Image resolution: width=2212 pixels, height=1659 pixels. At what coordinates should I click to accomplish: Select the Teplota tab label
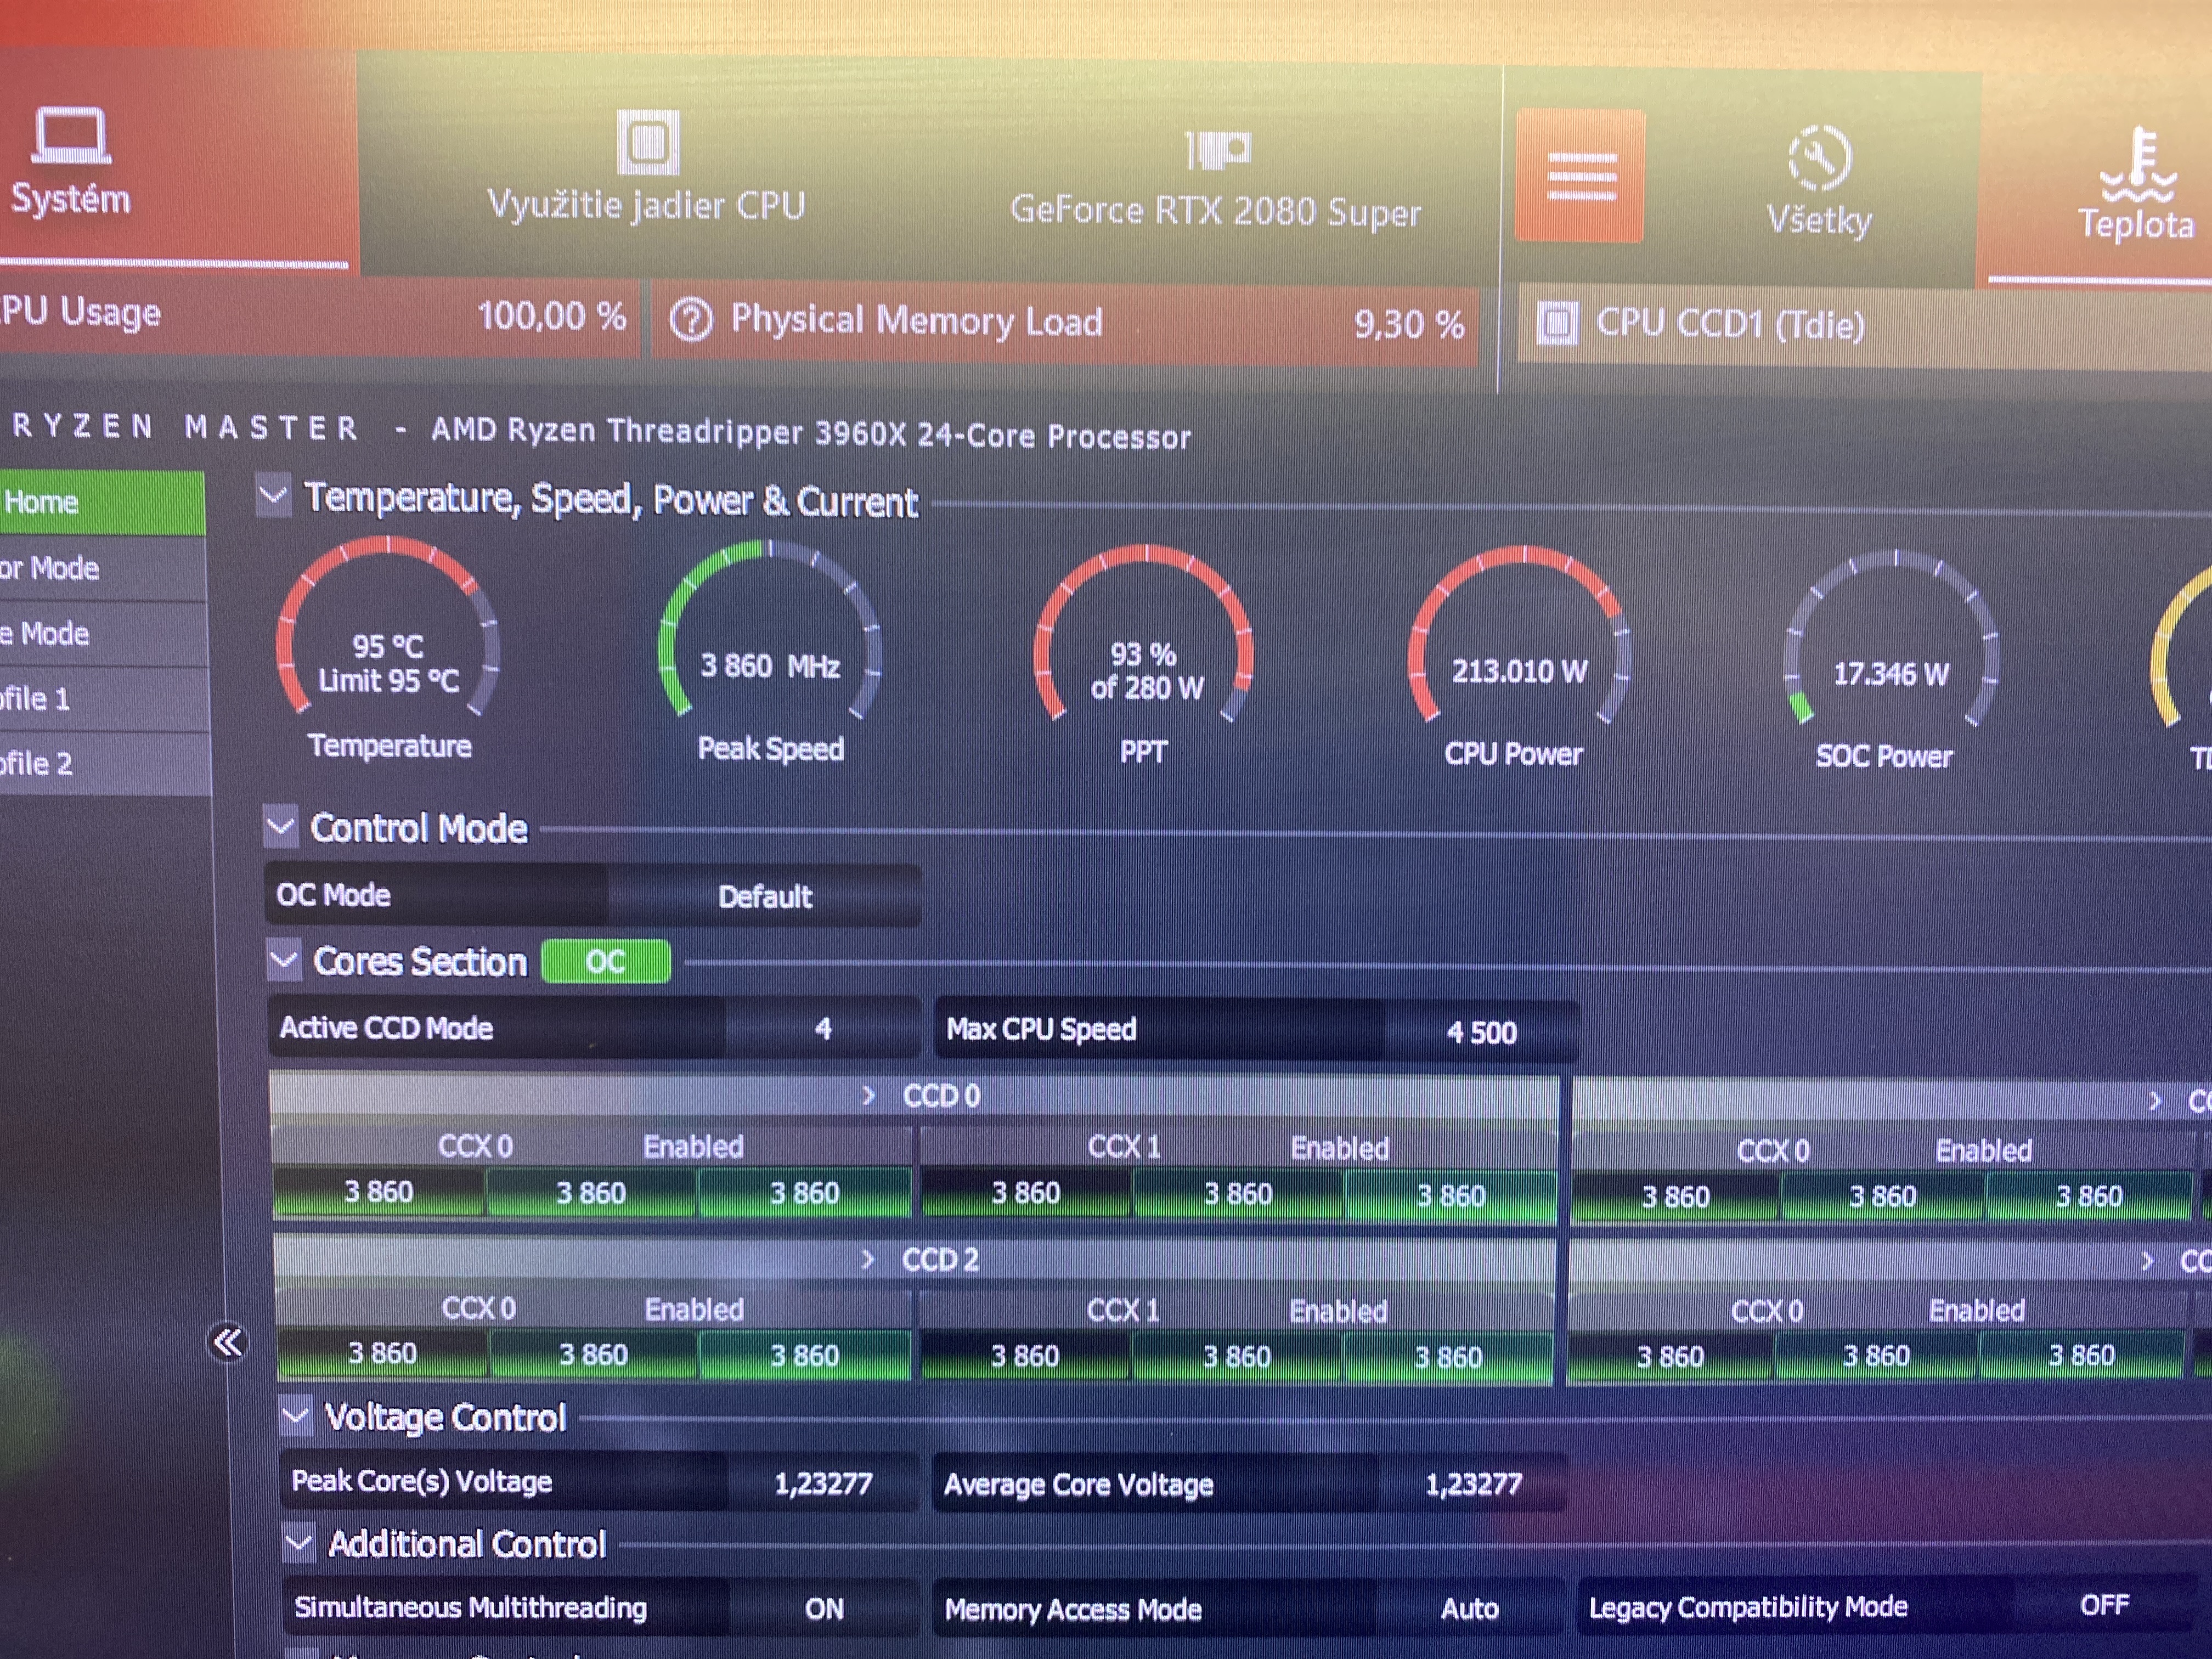2136,224
